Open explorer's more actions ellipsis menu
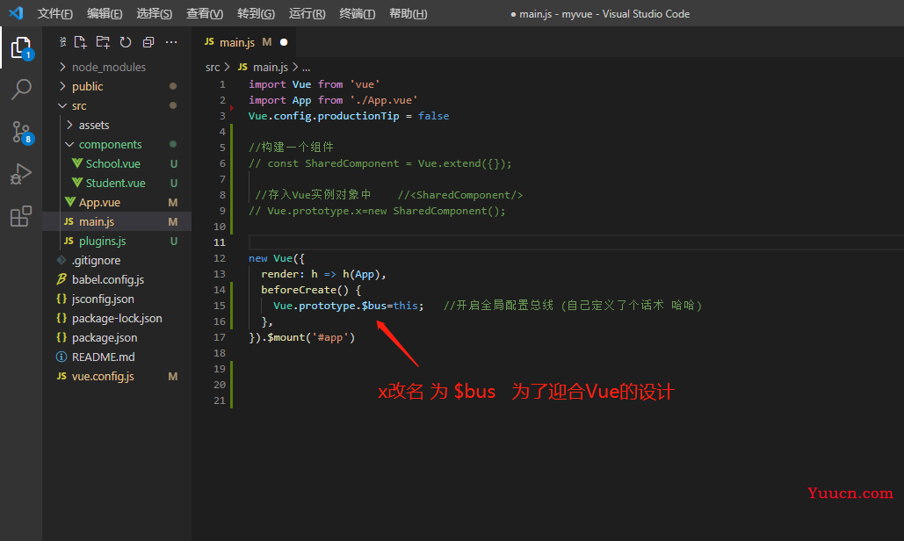This screenshot has width=904, height=541. [x=171, y=42]
